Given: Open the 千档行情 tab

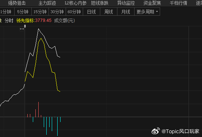Looking at the screenshot, I should [179, 3].
